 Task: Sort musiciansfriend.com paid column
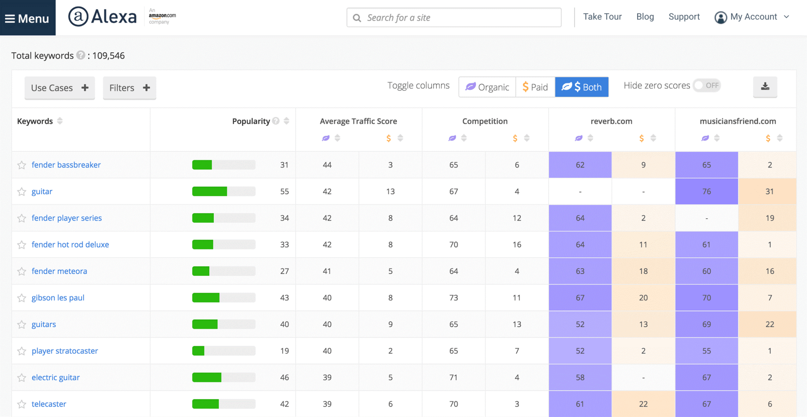coord(780,138)
